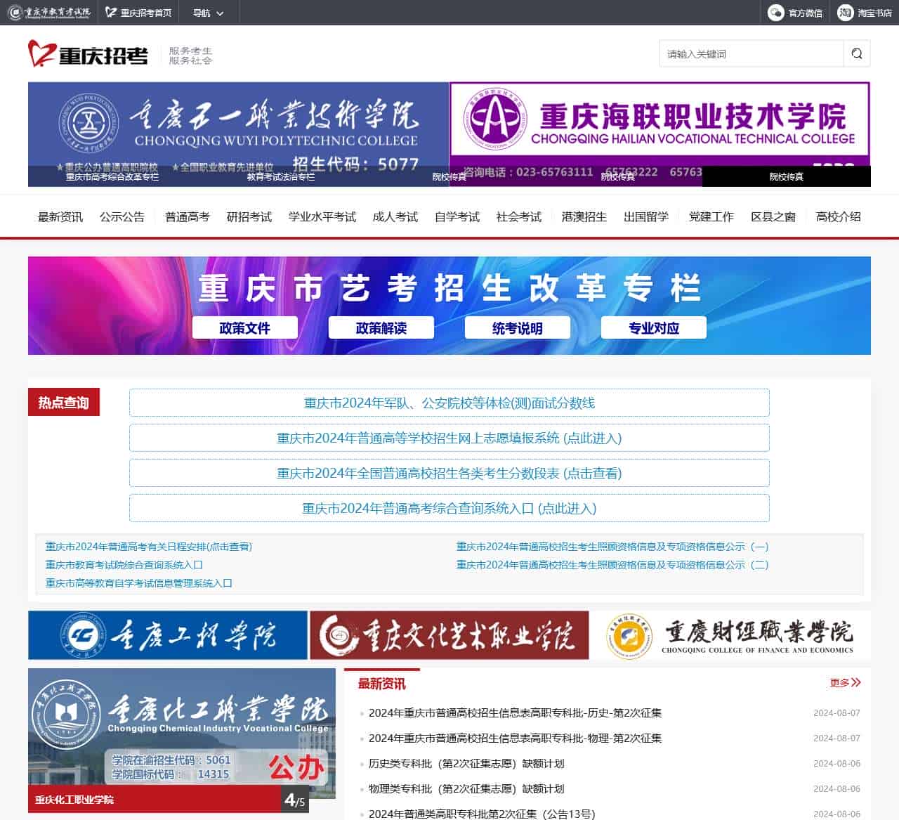The image size is (899, 820).
Task: Open 重庆市教育考试院综合查询系统入口 link
Action: 124,565
